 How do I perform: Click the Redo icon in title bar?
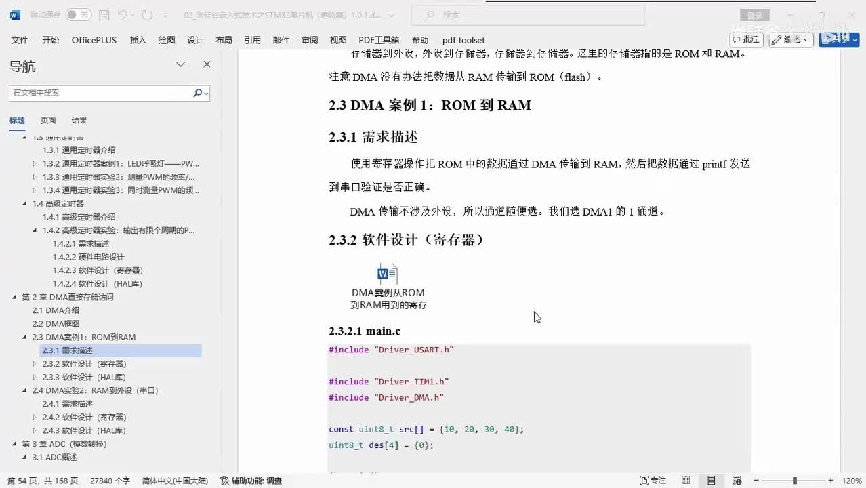coord(147,14)
